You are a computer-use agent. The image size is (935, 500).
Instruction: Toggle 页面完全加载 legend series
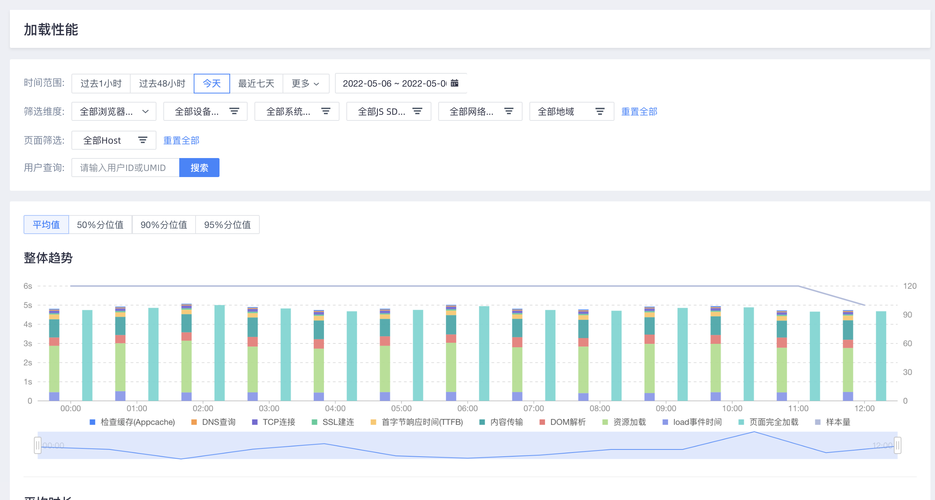click(x=769, y=422)
